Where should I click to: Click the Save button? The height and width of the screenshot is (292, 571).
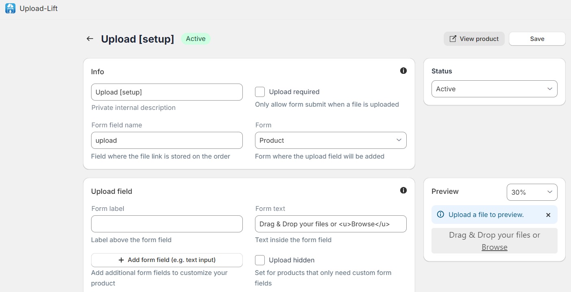tap(537, 39)
